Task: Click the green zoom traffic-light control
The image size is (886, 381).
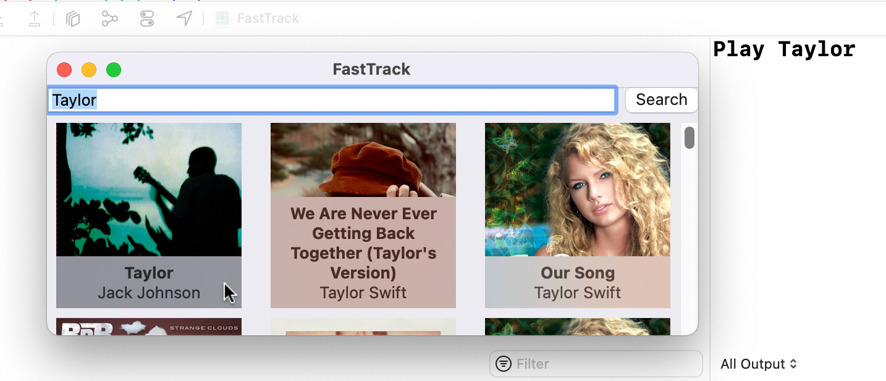Action: (x=114, y=70)
